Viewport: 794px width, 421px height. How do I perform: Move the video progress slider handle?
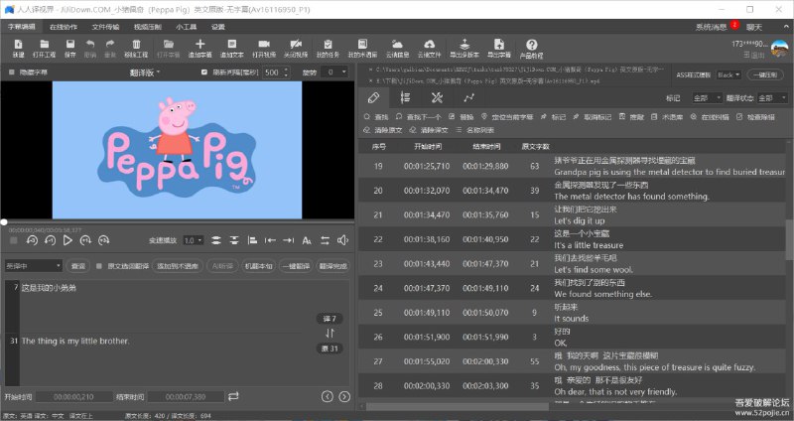point(4,221)
